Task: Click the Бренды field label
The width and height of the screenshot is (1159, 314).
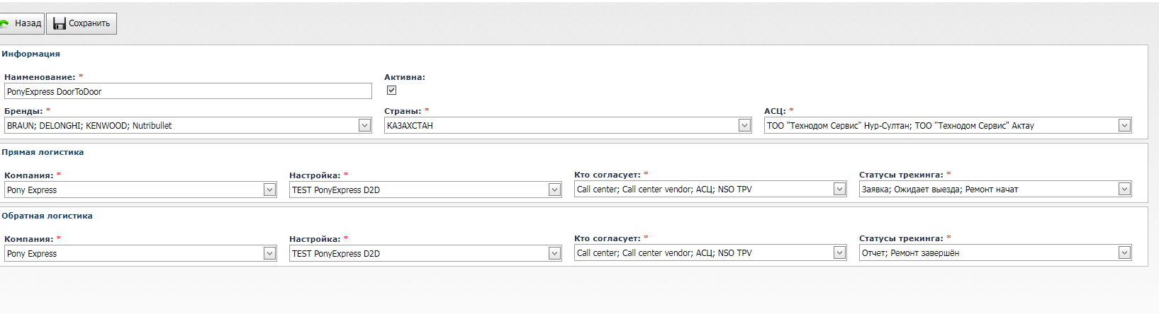Action: click(x=23, y=111)
